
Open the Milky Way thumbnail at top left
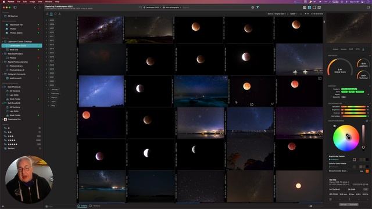pos(101,30)
